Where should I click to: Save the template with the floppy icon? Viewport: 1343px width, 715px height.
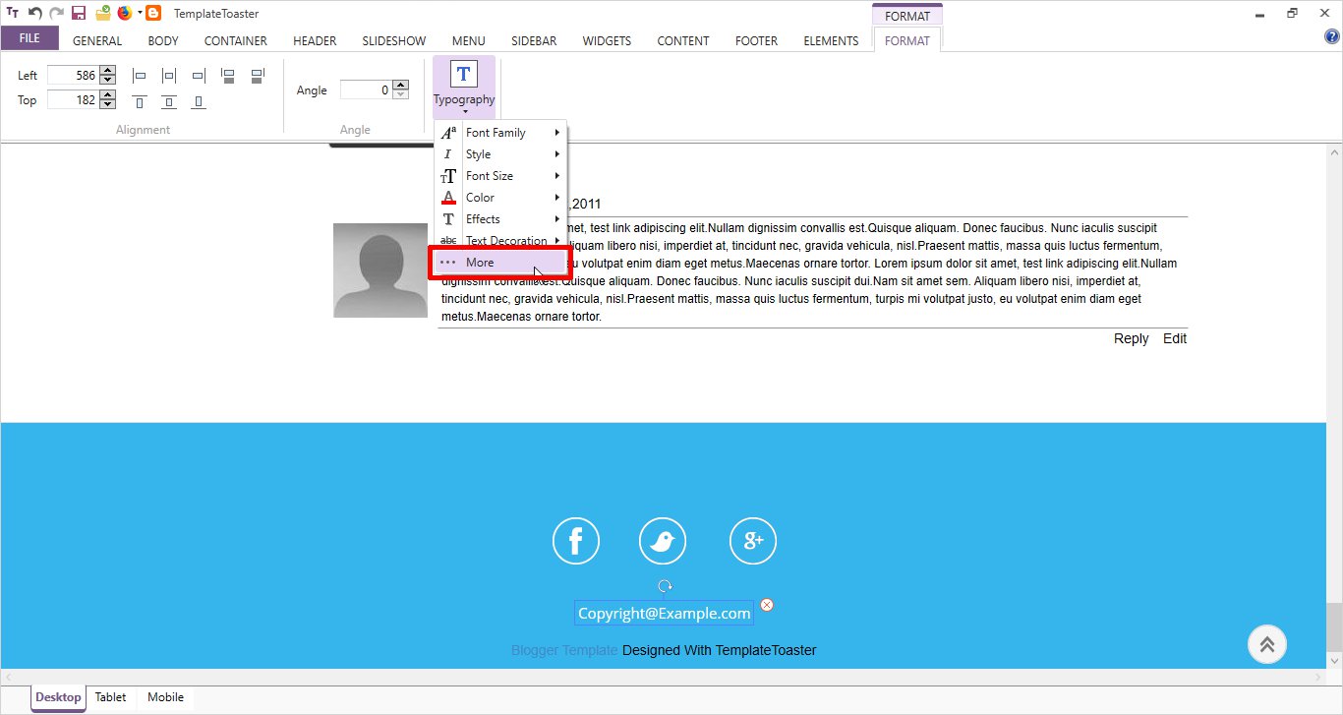tap(79, 14)
